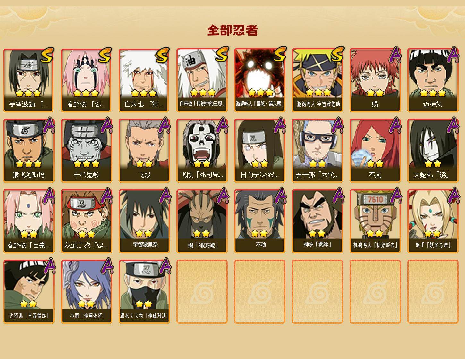465x359 pixels.
Task: Click the 干柿鬼鲛 character card
Action: tap(86, 151)
